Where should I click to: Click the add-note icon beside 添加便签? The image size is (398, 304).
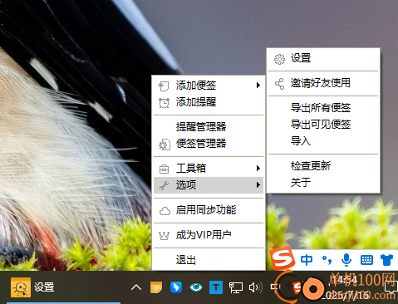164,86
